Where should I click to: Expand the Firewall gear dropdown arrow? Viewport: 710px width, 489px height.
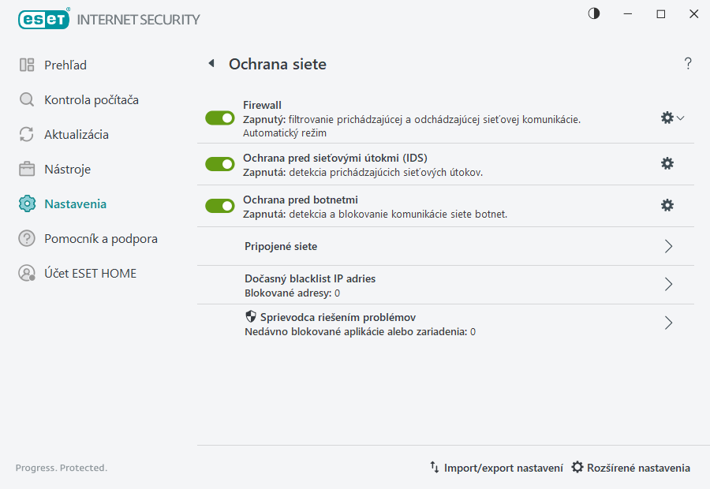click(x=680, y=117)
